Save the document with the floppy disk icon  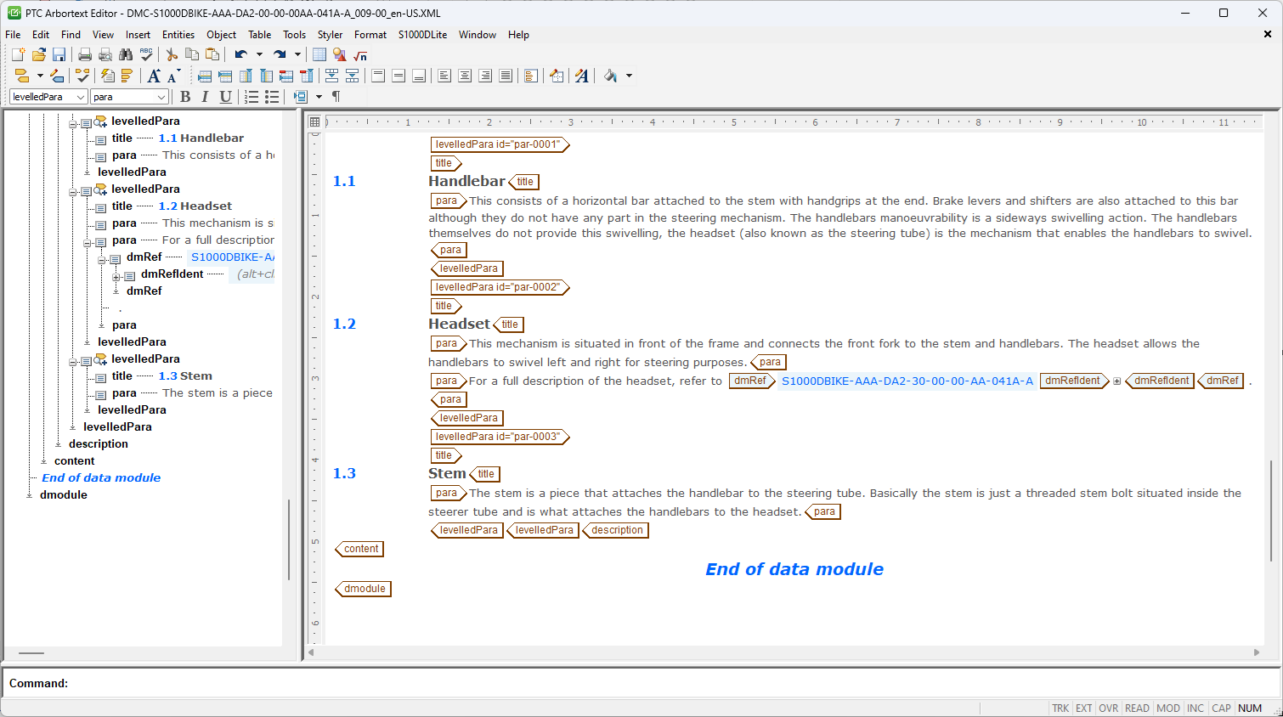coord(59,54)
